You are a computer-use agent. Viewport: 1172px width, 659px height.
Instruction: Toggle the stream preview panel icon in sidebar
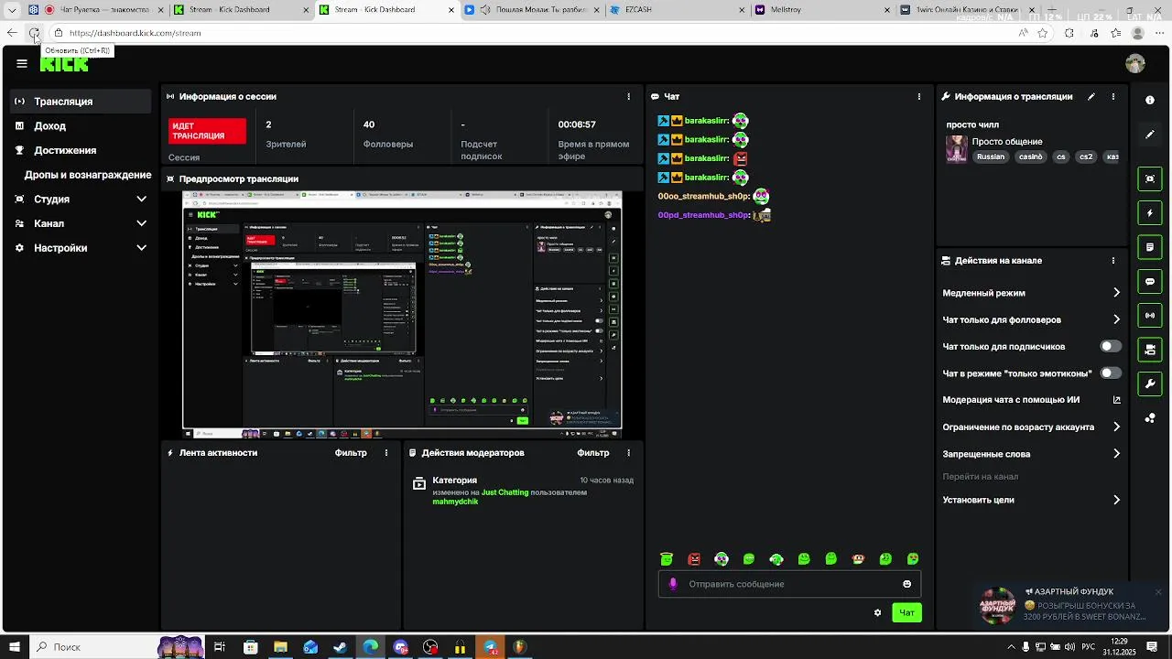pyautogui.click(x=1150, y=178)
